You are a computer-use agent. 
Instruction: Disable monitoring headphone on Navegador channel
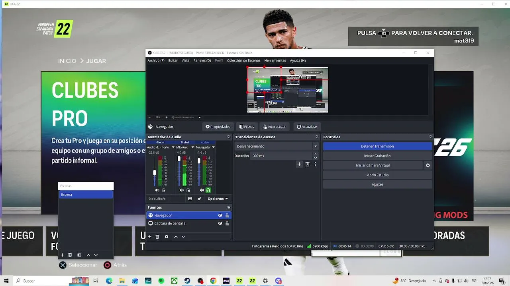208,190
